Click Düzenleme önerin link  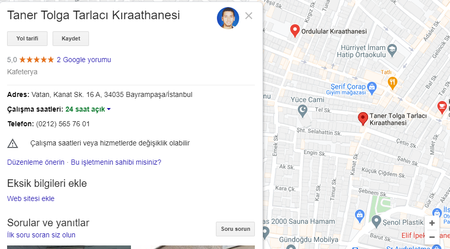(35, 162)
